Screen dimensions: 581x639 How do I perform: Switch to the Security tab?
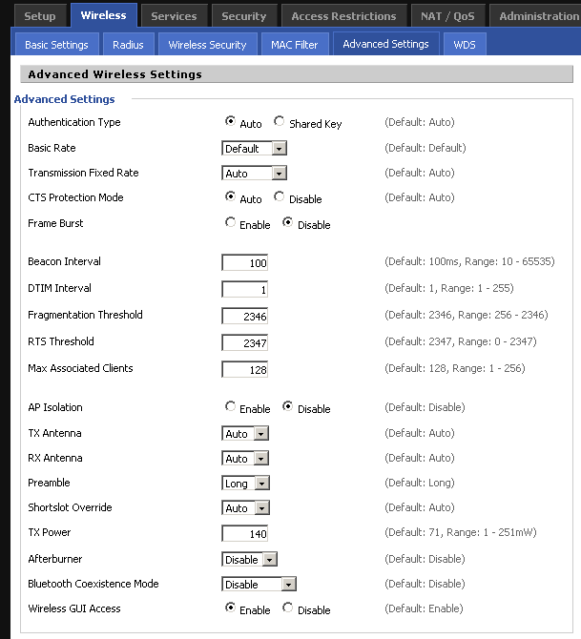244,16
